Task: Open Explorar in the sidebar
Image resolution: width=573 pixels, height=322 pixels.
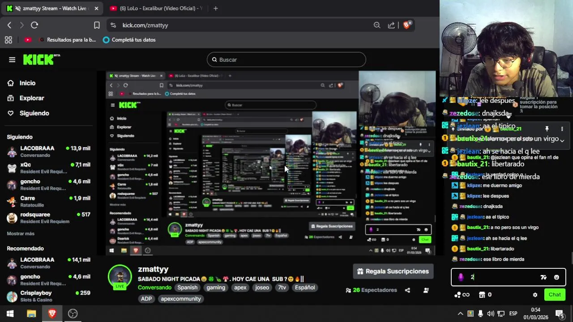Action: pos(32,98)
